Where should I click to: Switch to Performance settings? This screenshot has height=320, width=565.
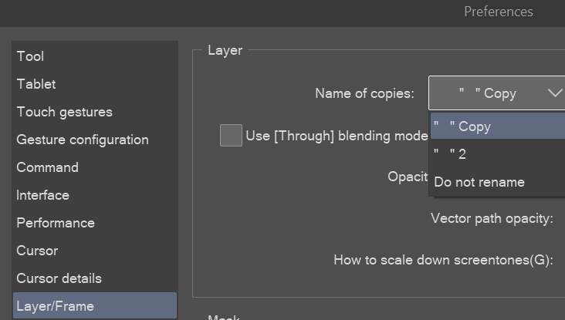click(x=95, y=222)
